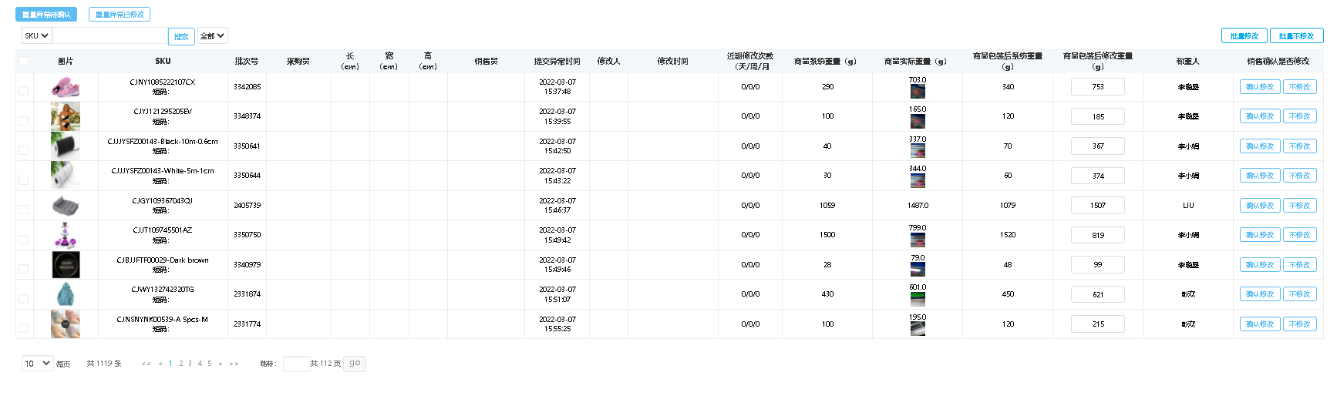Click the 批量修改 button
The height and width of the screenshot is (406, 1337).
tap(1244, 35)
